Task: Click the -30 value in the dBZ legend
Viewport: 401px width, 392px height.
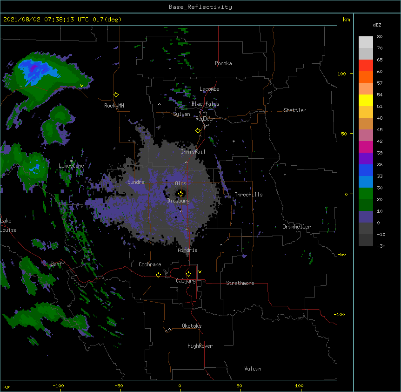Action: (381, 246)
